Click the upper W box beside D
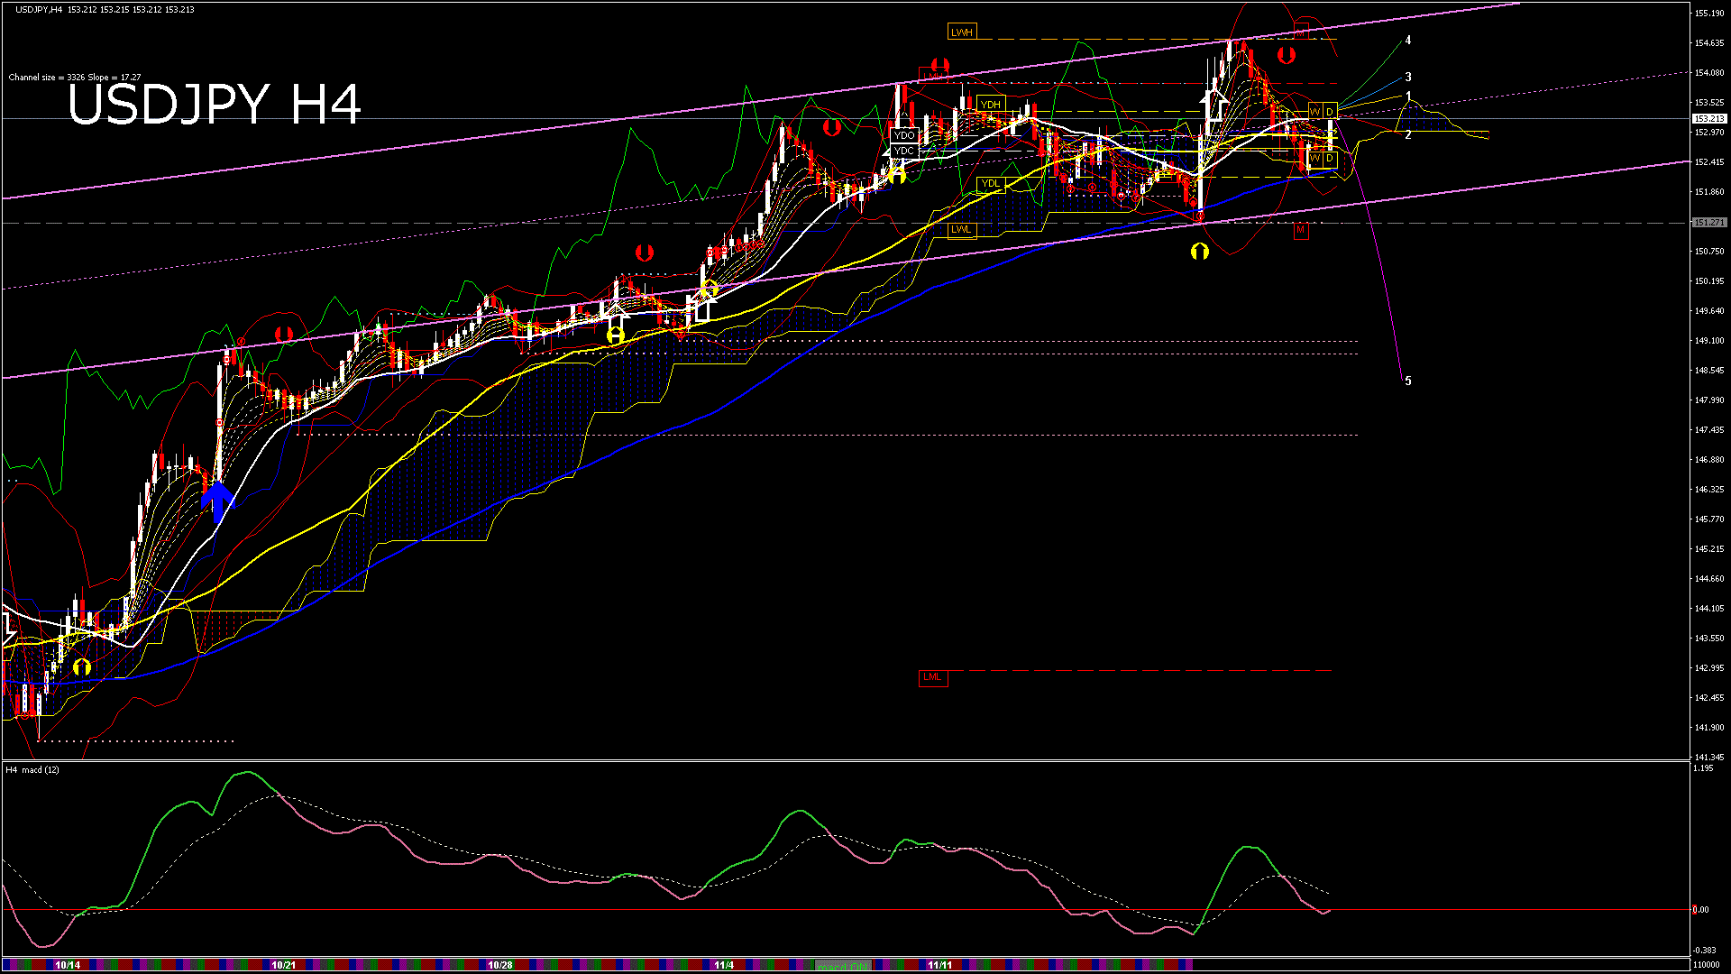Viewport: 1731px width, 974px height. (x=1314, y=112)
